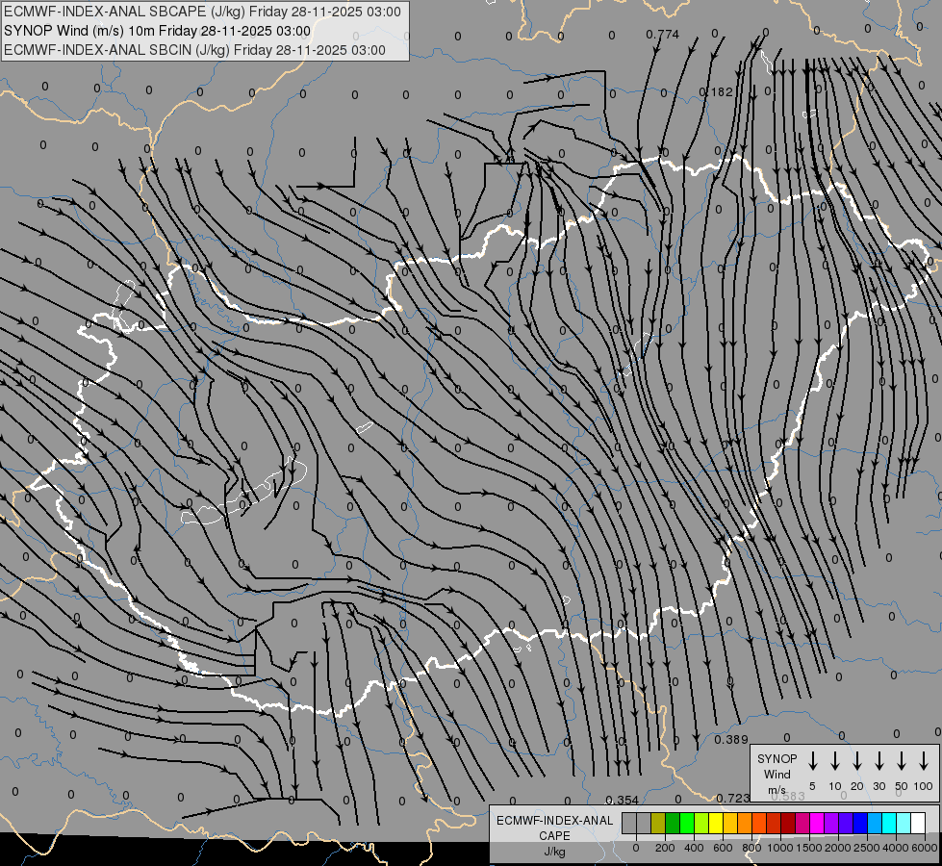
Task: Pick the amber swatch above the 600 tick
Action: (730, 823)
